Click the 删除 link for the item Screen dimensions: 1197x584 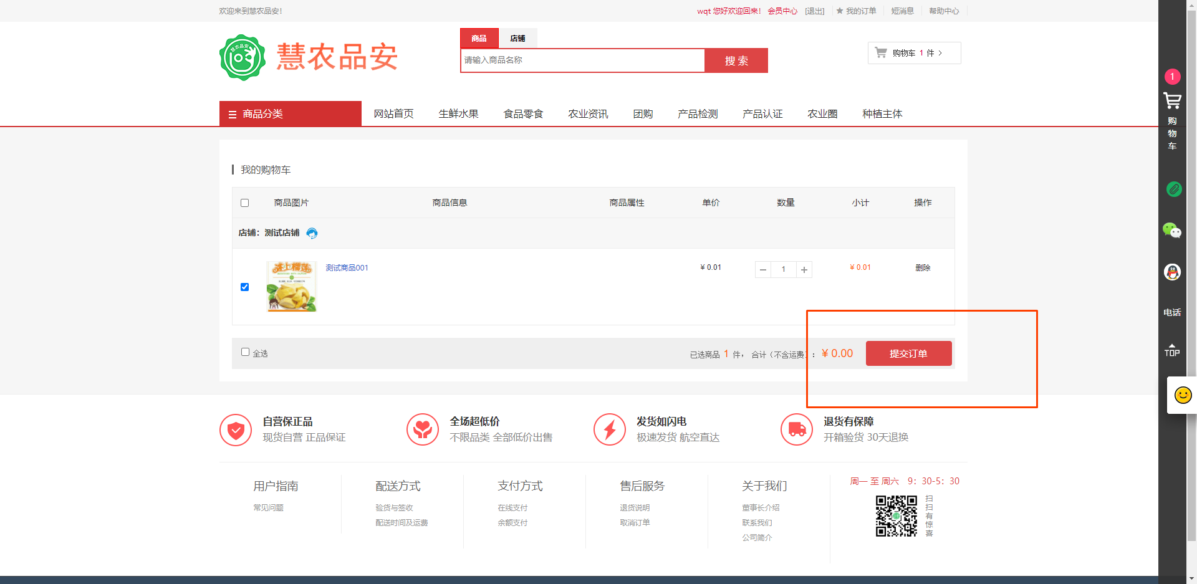pos(923,268)
